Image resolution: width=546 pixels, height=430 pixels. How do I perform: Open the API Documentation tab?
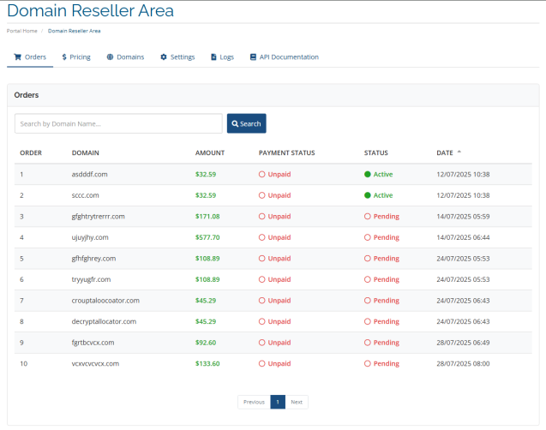284,57
